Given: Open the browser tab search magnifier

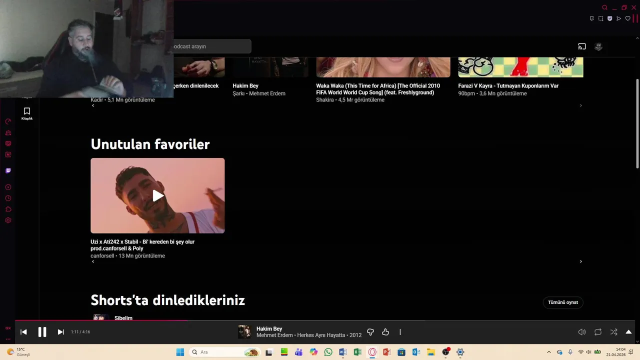Looking at the screenshot, I should pyautogui.click(x=604, y=7).
